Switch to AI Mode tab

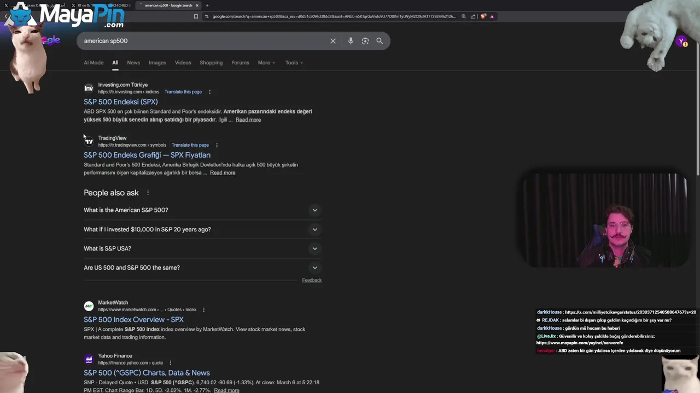point(94,63)
